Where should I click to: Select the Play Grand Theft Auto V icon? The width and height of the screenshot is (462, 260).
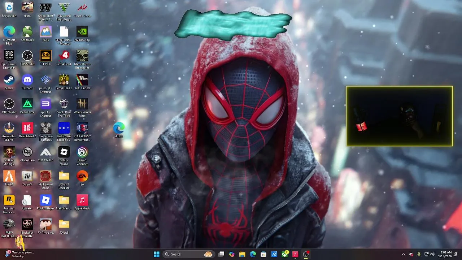(x=64, y=12)
